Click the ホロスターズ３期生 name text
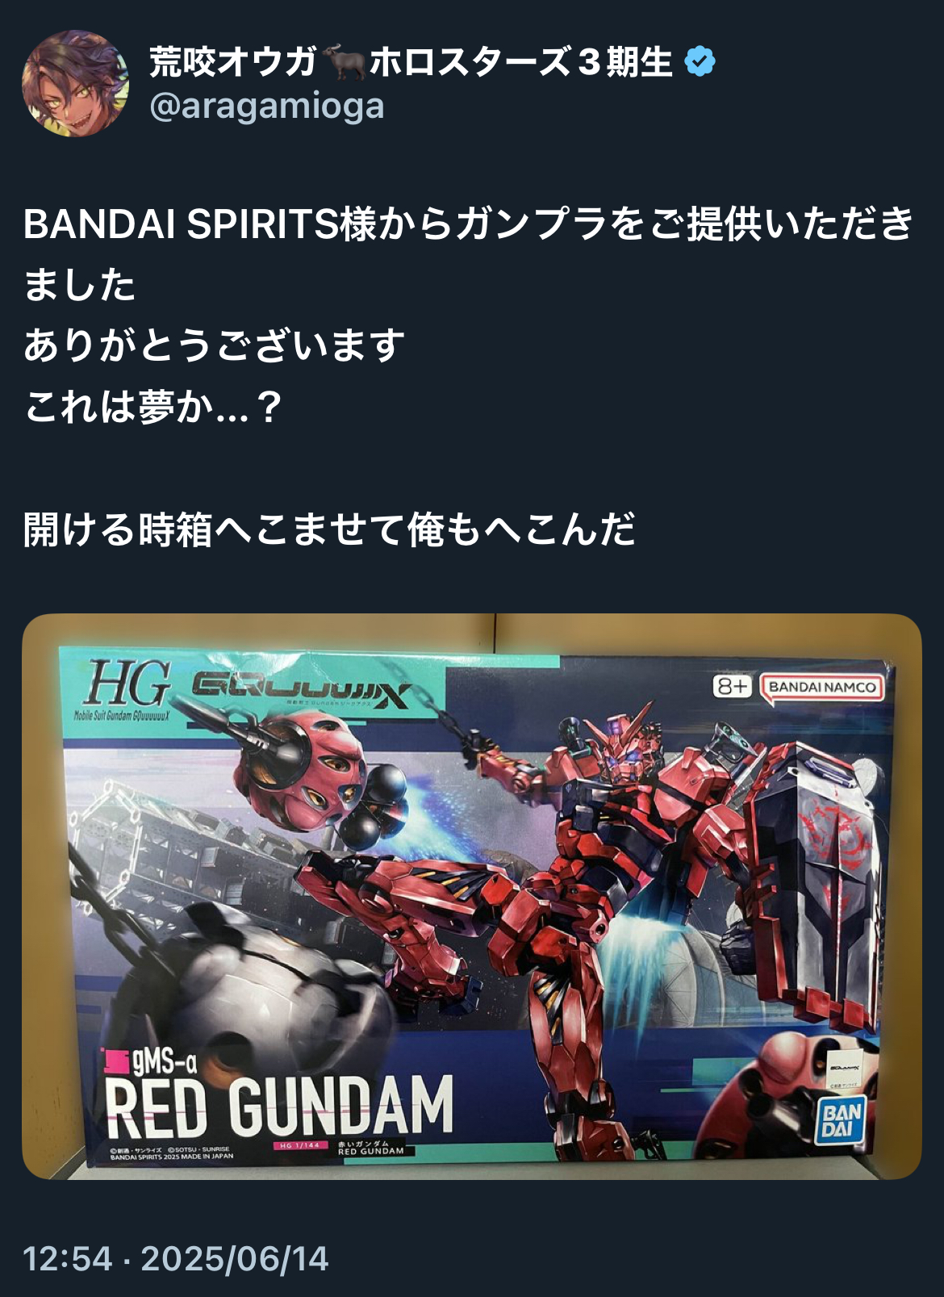Image resolution: width=944 pixels, height=1297 pixels. pyautogui.click(x=521, y=62)
